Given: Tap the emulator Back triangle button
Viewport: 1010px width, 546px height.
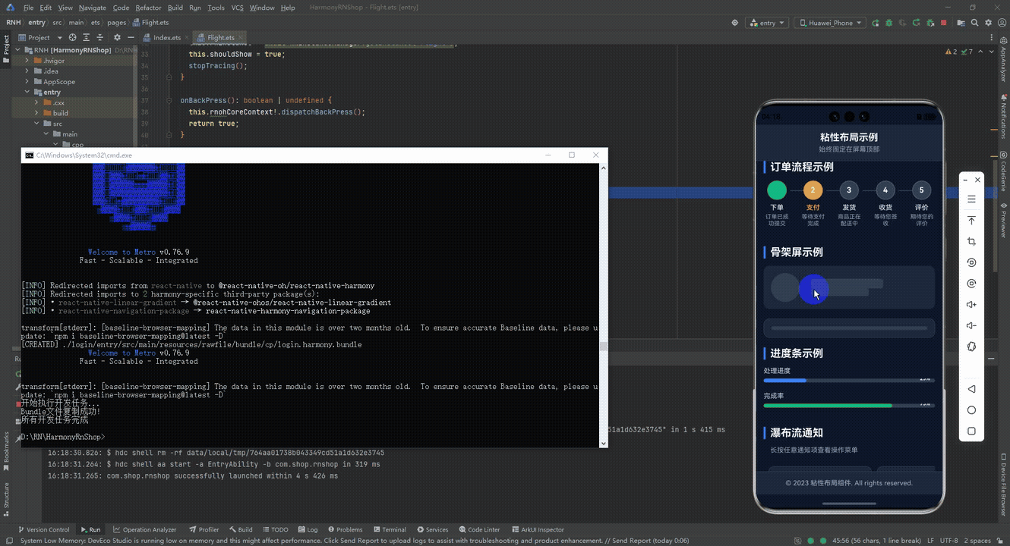Looking at the screenshot, I should (971, 389).
